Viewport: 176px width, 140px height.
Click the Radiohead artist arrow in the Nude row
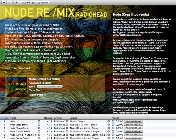click(x=67, y=121)
